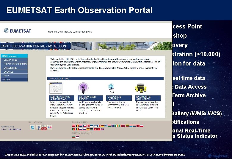Click the Legal Information footer link
This screenshot has width=232, height=160.
coord(11,129)
